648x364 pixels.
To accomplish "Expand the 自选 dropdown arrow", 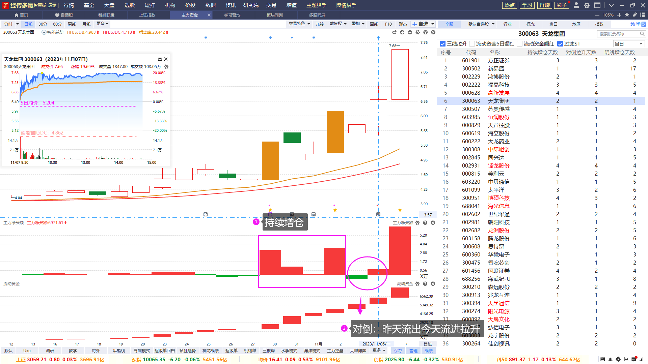I will point(433,24).
